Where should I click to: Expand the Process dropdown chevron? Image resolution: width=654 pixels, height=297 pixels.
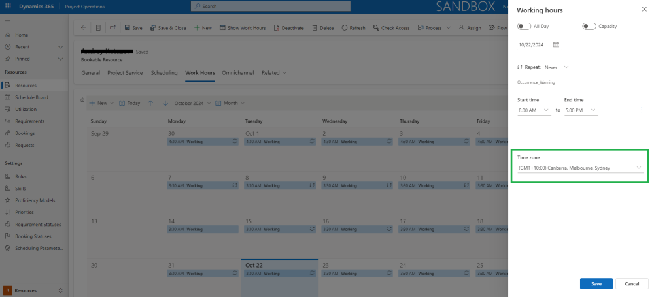pyautogui.click(x=449, y=28)
